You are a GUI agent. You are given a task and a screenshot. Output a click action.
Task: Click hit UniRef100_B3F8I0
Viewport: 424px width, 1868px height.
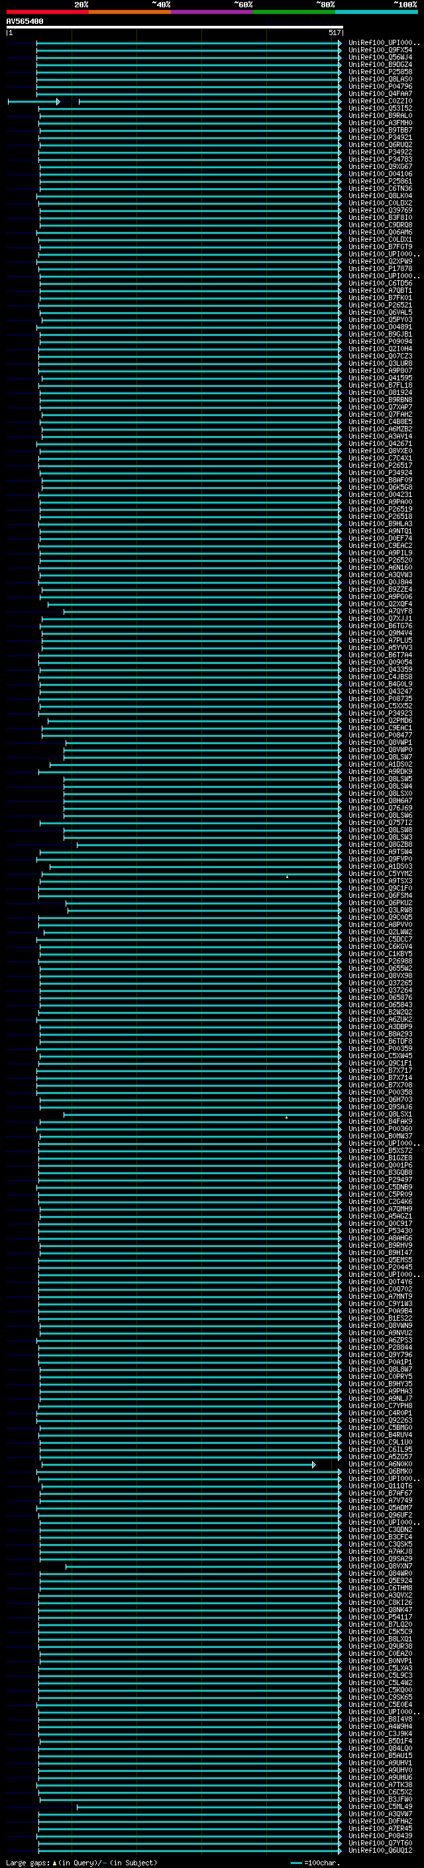click(380, 217)
